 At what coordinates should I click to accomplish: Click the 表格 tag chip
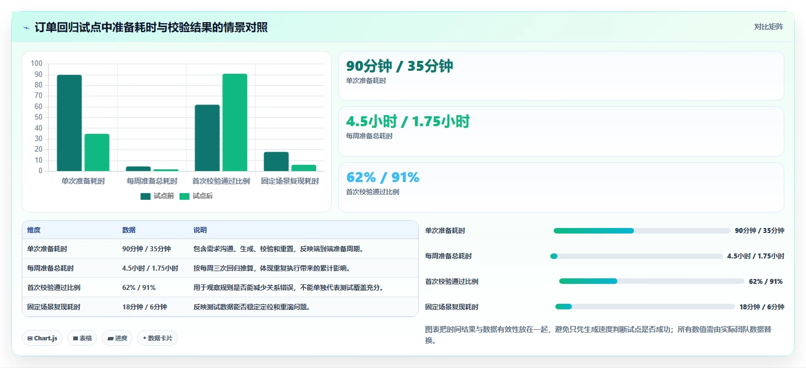[82, 338]
